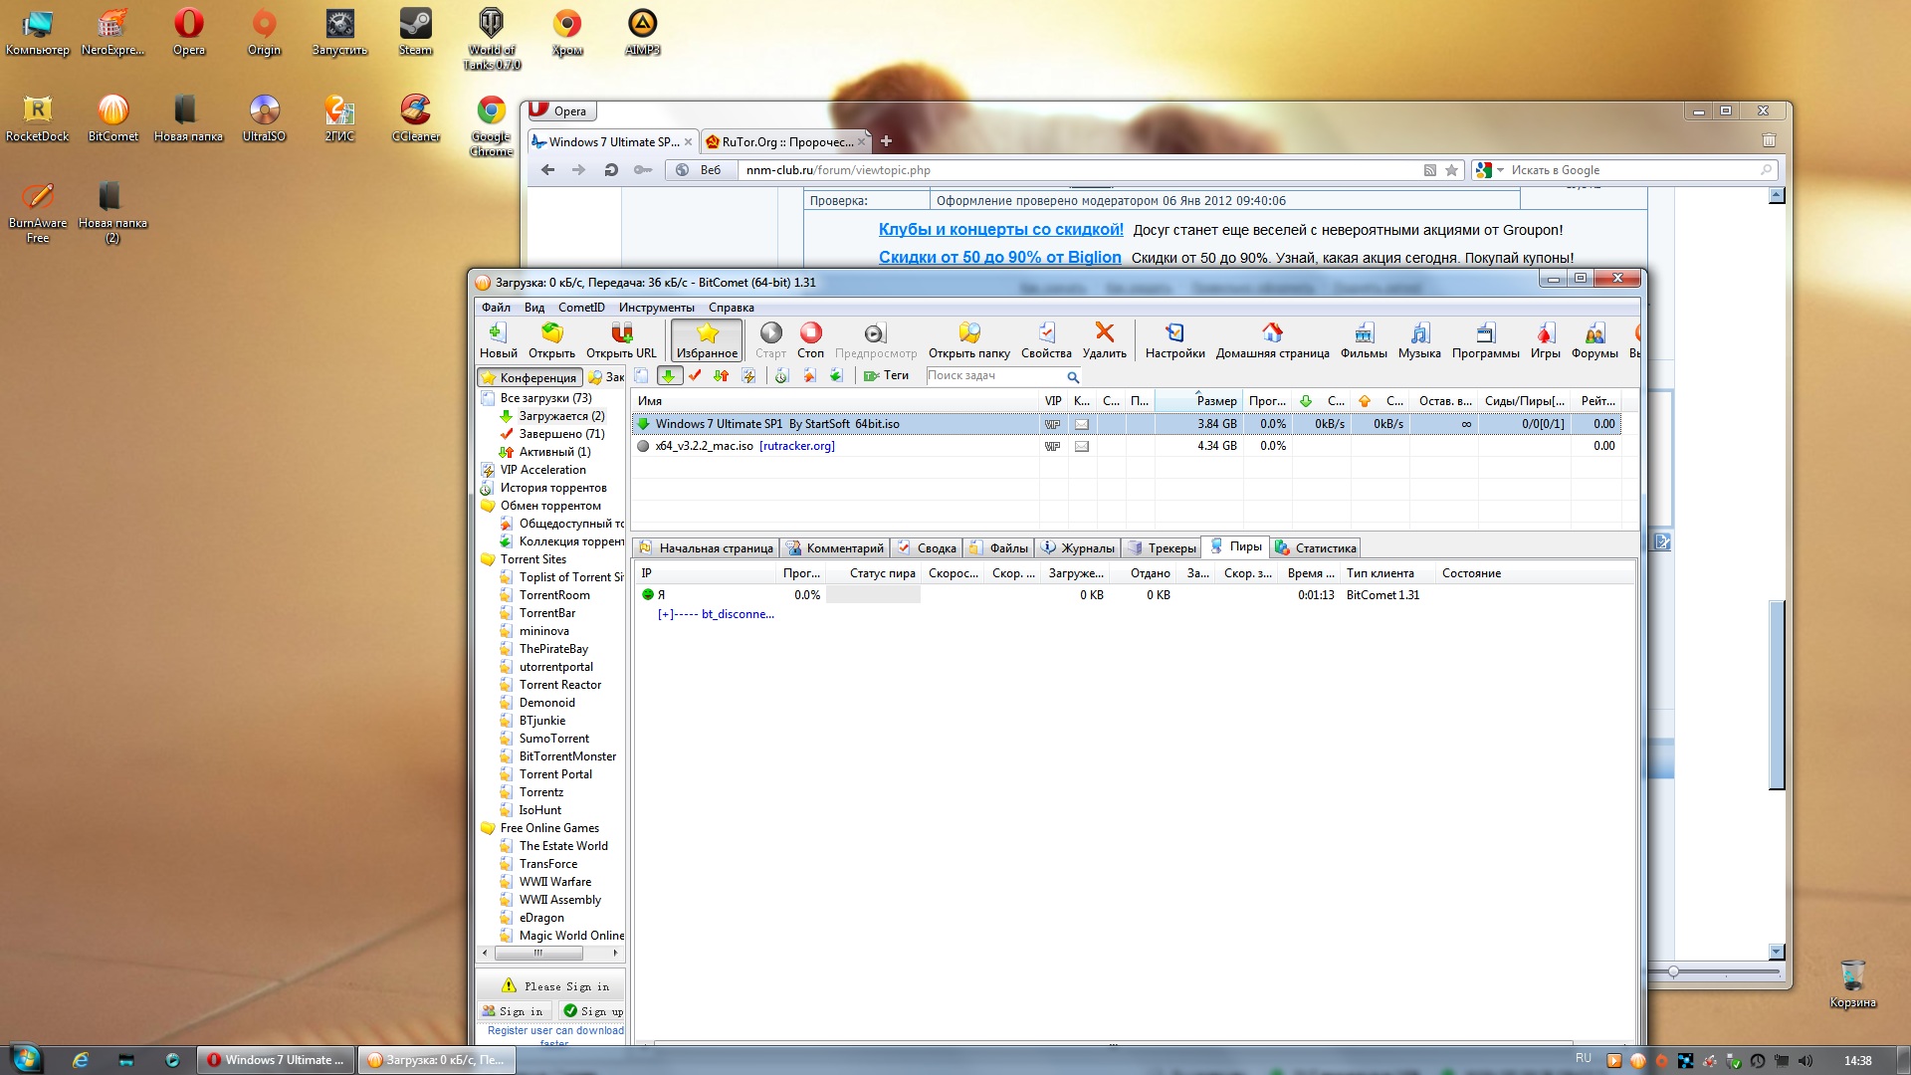
Task: Click the Открыть URL magnet icon
Action: (621, 333)
